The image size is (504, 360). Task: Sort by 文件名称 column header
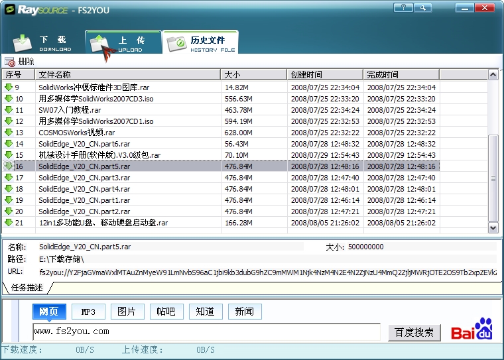[x=127, y=74]
